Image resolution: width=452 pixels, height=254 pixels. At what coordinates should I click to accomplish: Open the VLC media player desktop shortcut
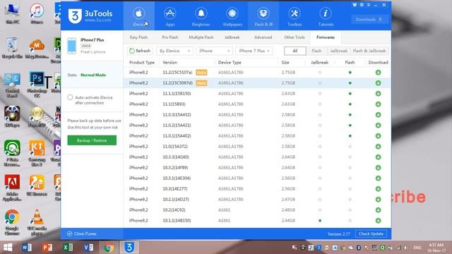click(37, 222)
